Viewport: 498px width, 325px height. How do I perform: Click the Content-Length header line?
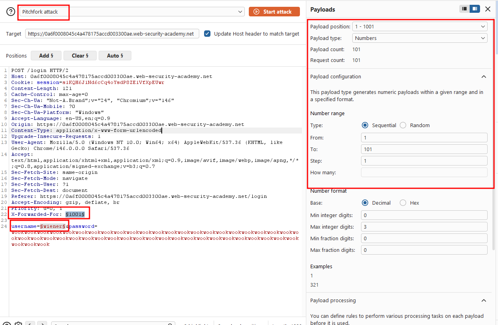click(42, 88)
